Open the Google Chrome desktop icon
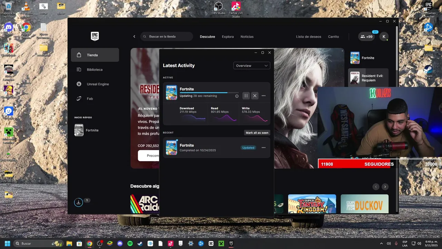 (x=26, y=31)
